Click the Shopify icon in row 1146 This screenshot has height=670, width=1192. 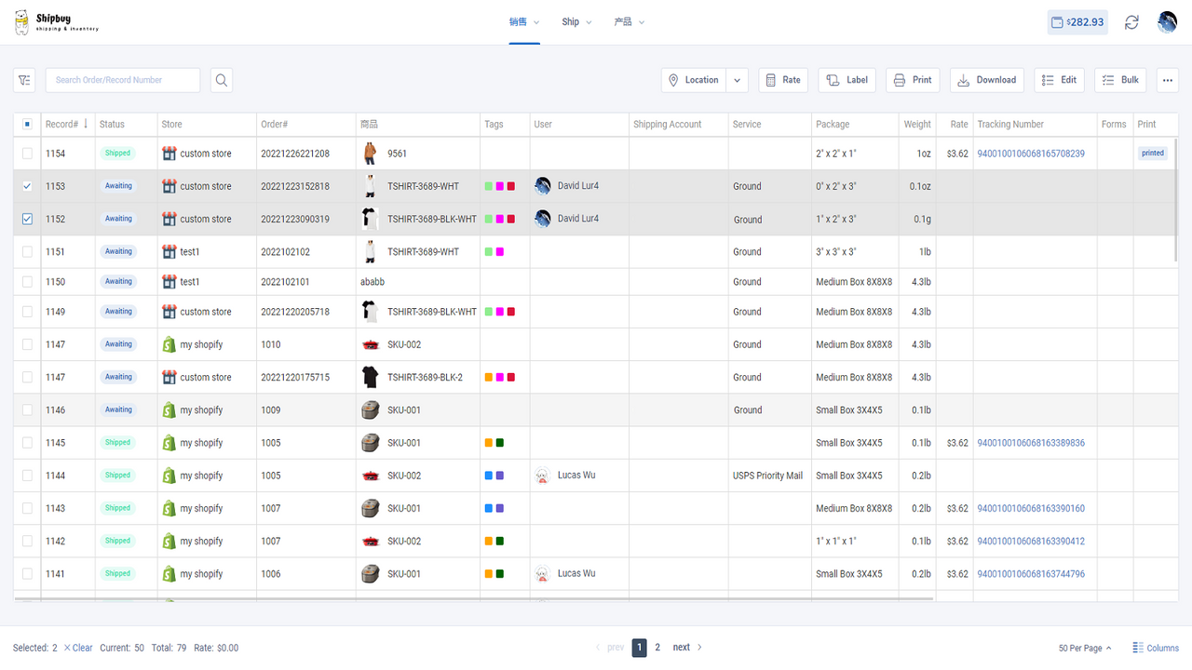169,409
